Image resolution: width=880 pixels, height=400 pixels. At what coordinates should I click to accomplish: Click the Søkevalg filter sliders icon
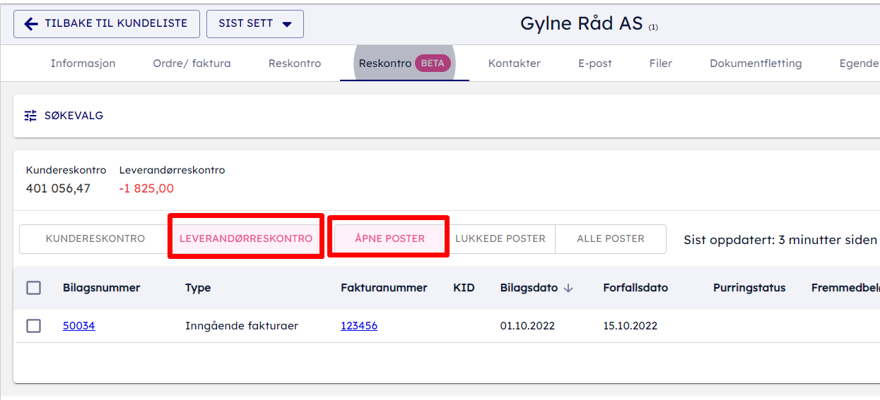(x=30, y=116)
